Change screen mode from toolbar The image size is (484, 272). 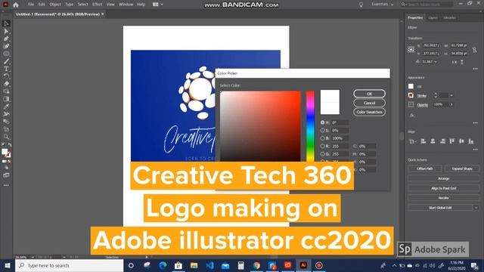6,175
